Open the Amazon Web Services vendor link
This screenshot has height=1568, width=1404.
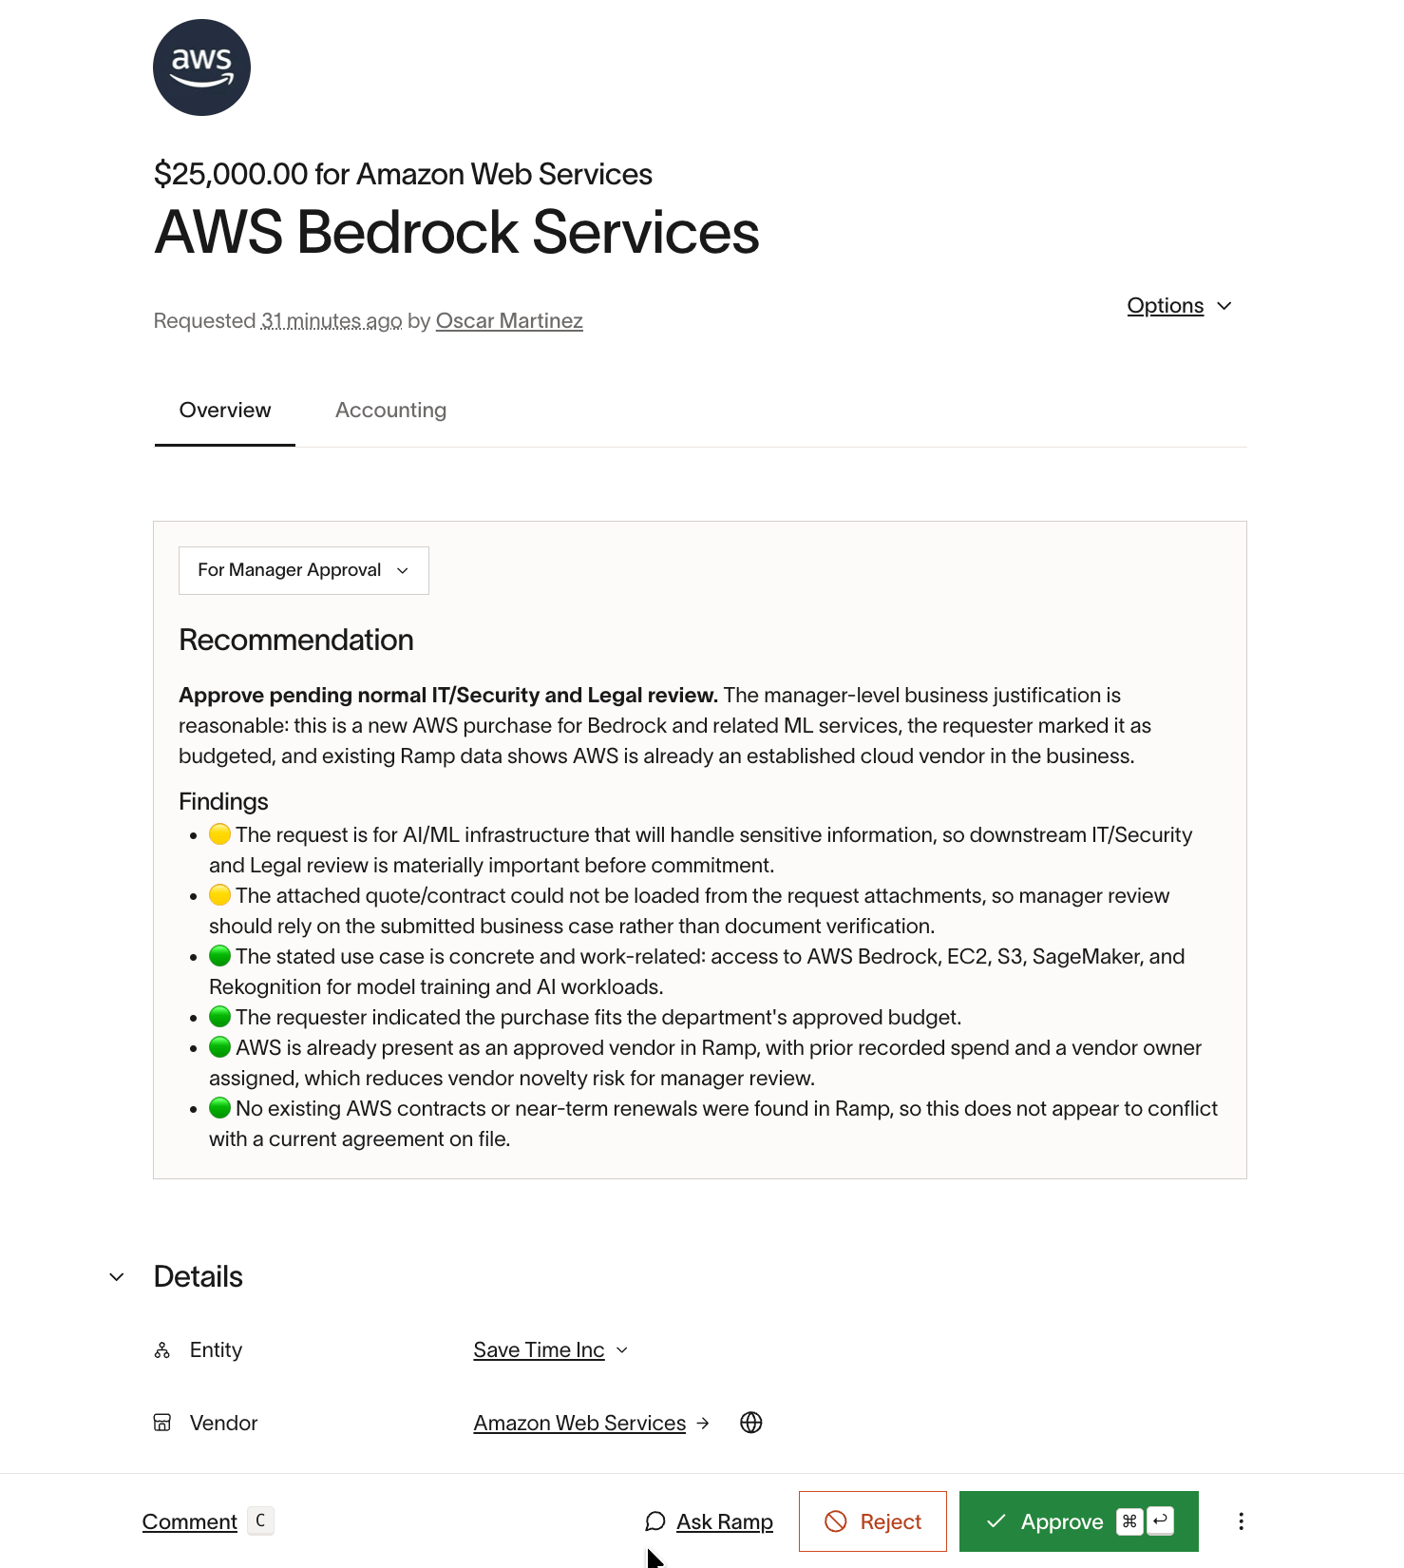pyautogui.click(x=579, y=1423)
